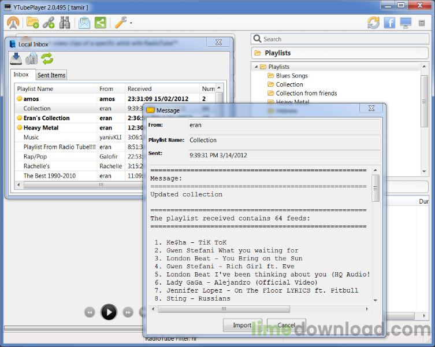Viewport: 435px width, 347px height.
Task: Select the Eran's Collection row
Action: (x=79, y=118)
